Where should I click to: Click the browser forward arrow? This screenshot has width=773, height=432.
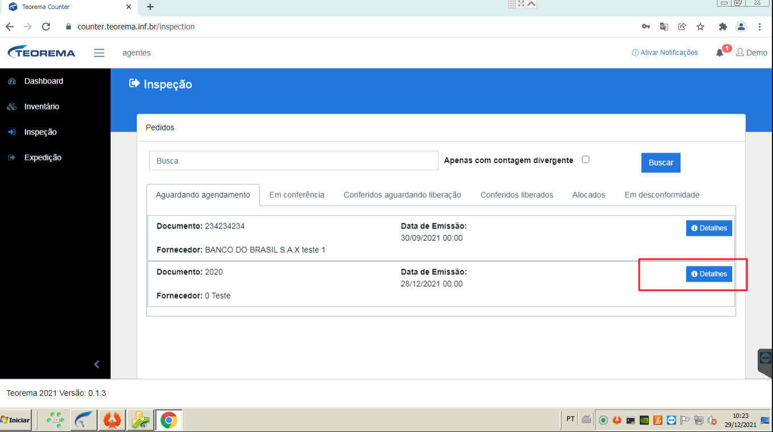(x=28, y=27)
